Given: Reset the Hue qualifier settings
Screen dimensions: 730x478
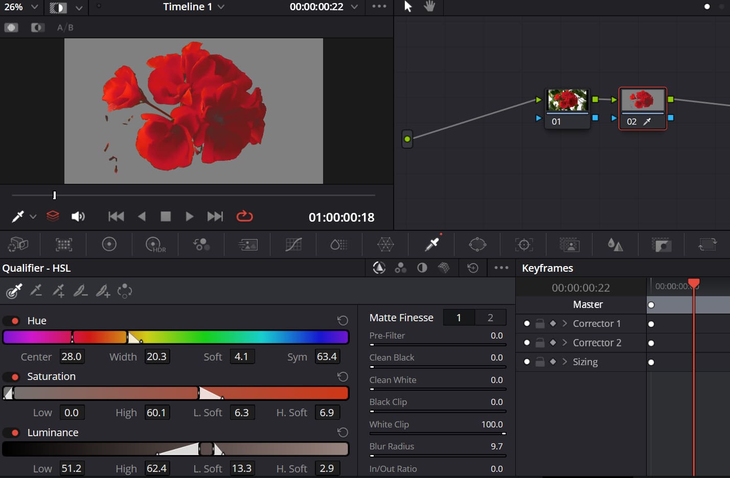Looking at the screenshot, I should tap(343, 320).
